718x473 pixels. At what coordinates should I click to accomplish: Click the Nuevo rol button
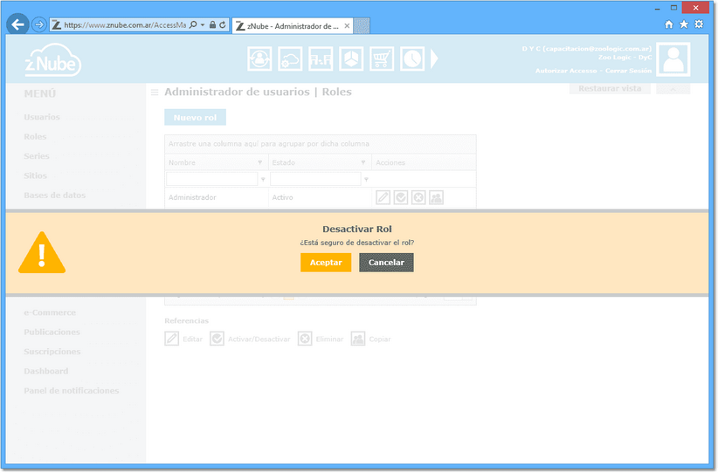point(195,118)
